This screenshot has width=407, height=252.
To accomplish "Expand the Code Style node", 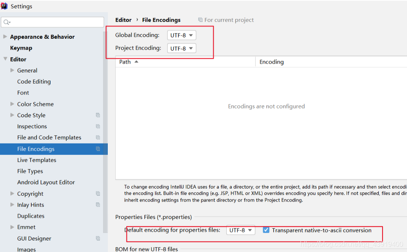I will click(12, 115).
